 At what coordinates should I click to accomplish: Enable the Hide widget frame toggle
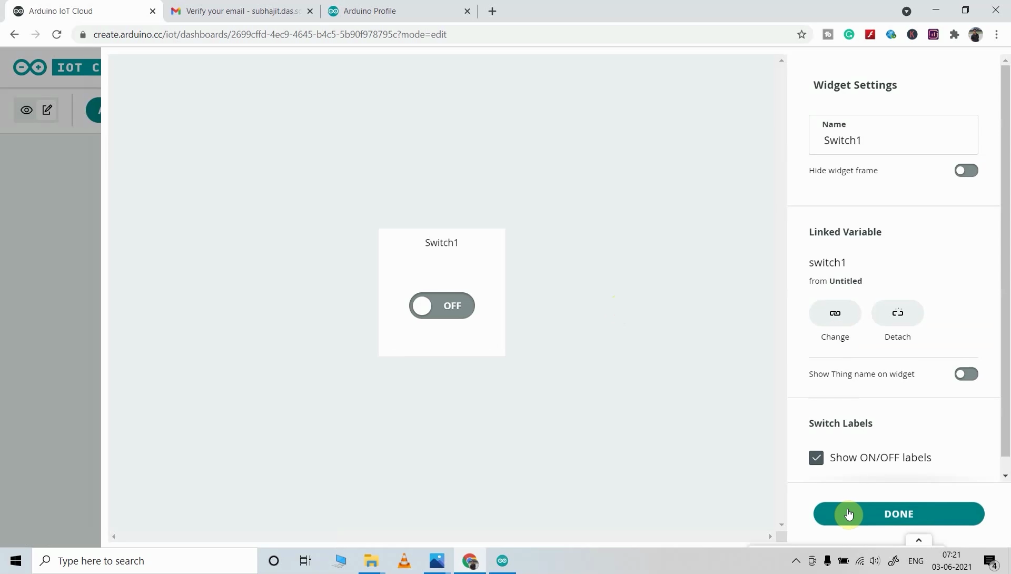966,170
